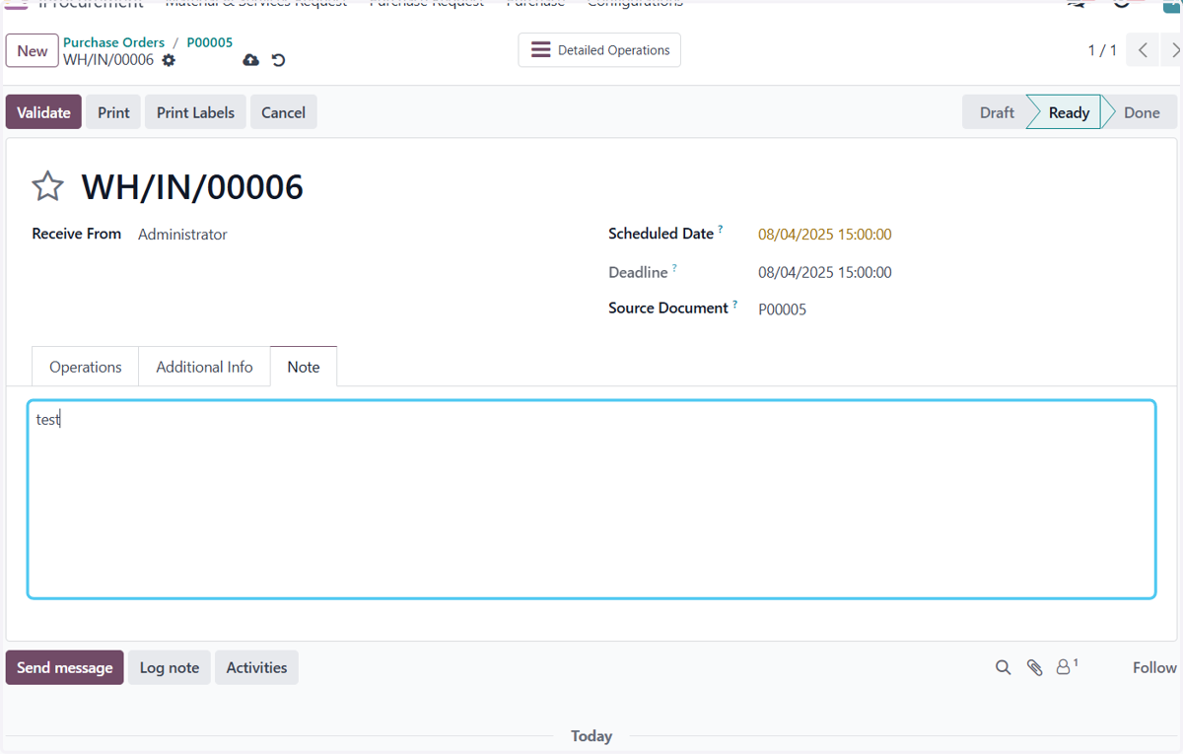Image resolution: width=1183 pixels, height=754 pixels.
Task: Click Log note
Action: 170,667
